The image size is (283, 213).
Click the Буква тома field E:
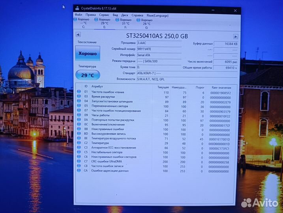click(159, 67)
